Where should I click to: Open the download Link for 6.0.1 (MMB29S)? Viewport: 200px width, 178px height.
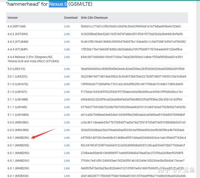[67, 145]
